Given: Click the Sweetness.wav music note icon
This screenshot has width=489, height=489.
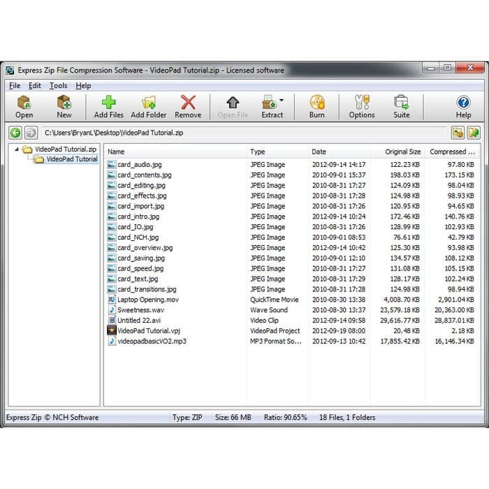Looking at the screenshot, I should pos(112,309).
